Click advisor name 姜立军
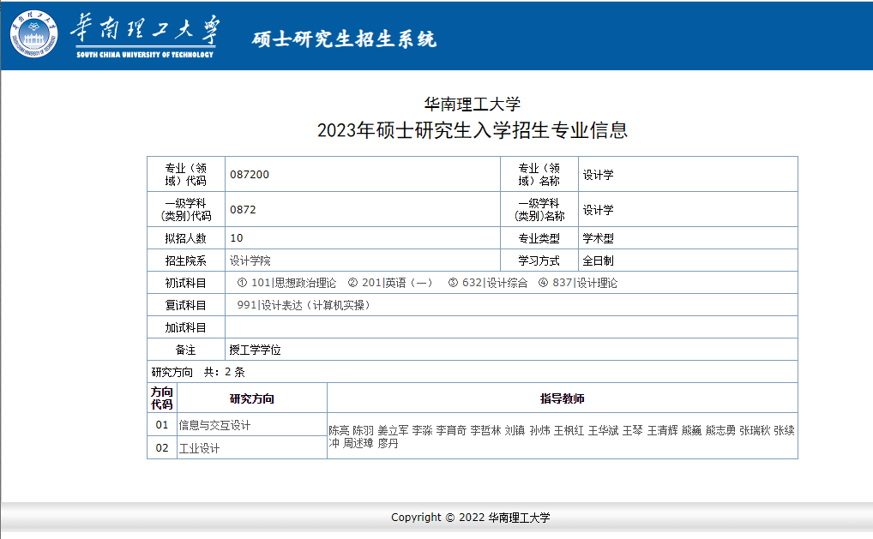 point(393,430)
